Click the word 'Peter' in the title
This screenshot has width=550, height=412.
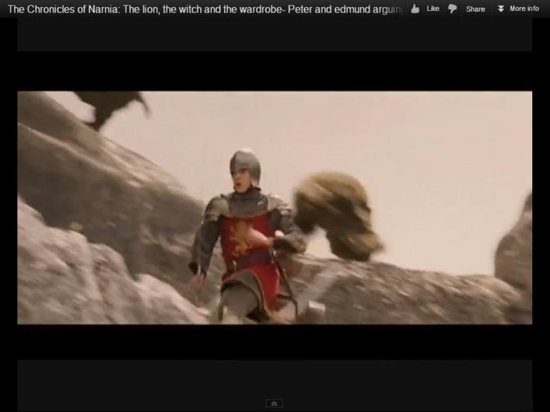301,9
